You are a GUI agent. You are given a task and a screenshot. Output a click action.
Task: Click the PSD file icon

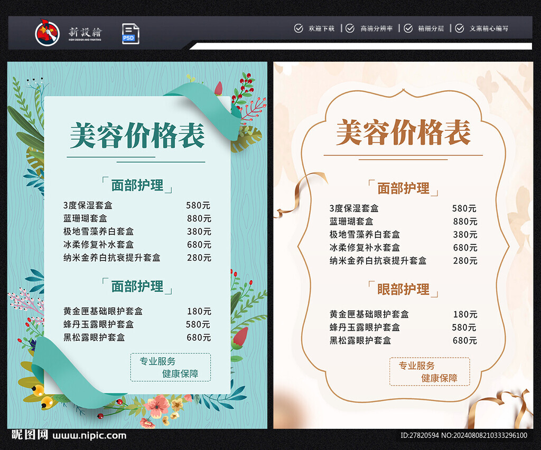(x=131, y=33)
